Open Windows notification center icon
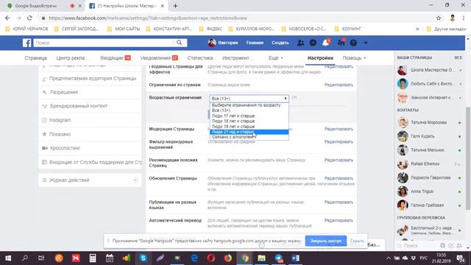Image resolution: width=471 pixels, height=265 pixels. [x=461, y=258]
